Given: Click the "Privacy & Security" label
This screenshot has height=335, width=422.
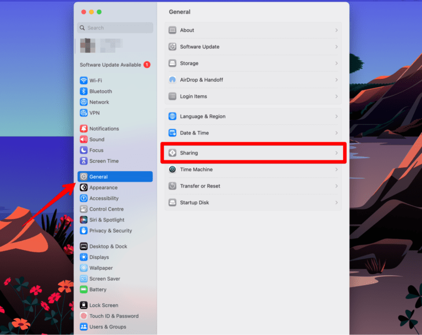Looking at the screenshot, I should click(110, 230).
